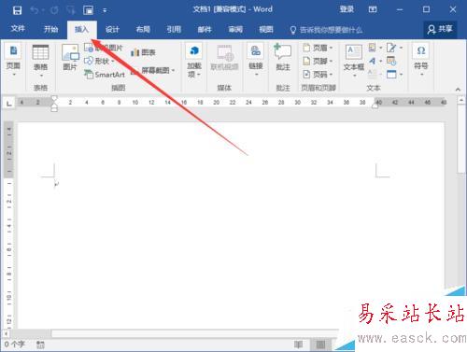
Task: Switch to print layout view icon
Action: pyautogui.click(x=320, y=345)
